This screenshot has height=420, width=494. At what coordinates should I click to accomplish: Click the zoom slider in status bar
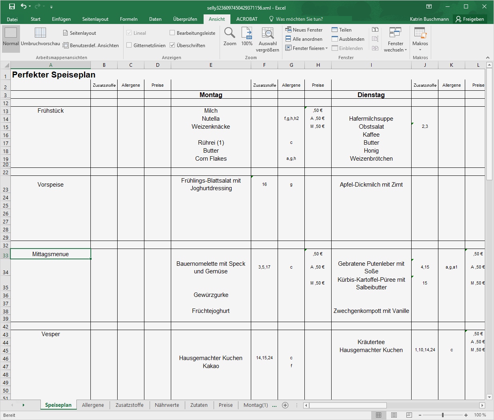tap(443, 415)
